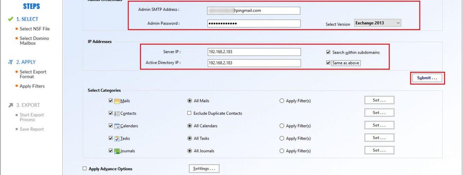Click the Journals book icon
The width and height of the screenshot is (463, 175).
point(117,151)
